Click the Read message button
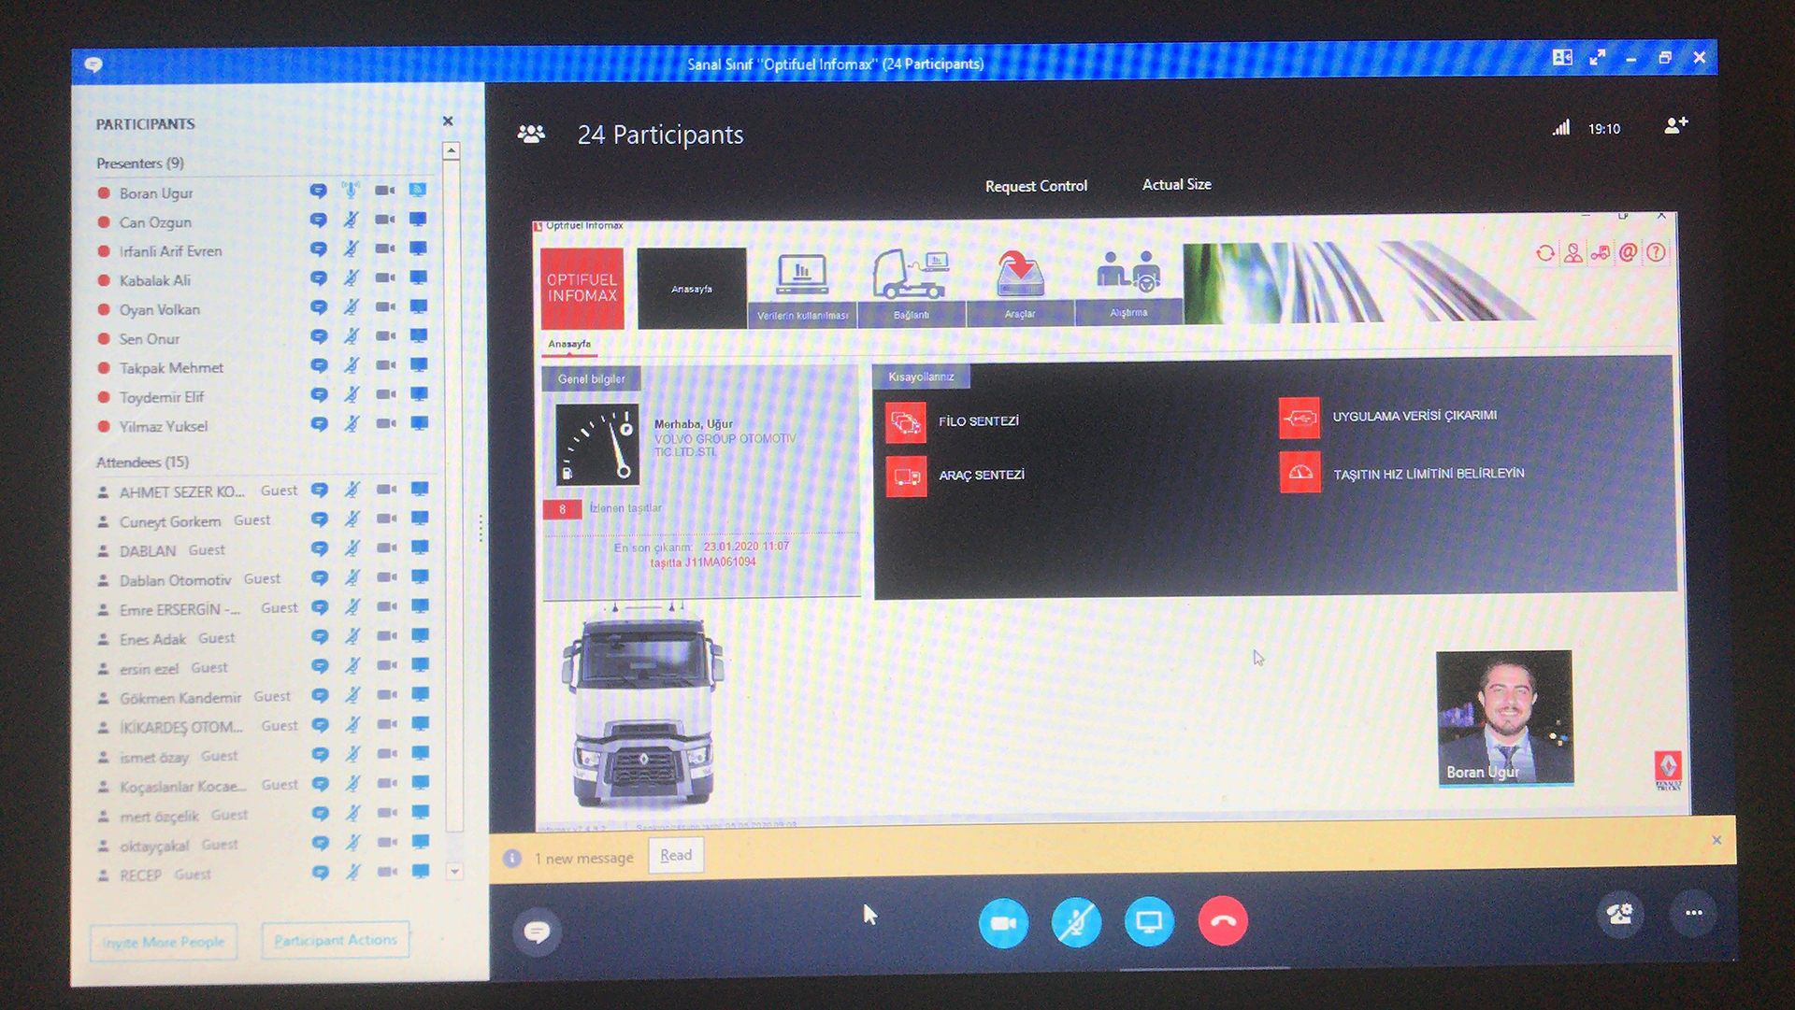The image size is (1795, 1010). pyautogui.click(x=676, y=856)
